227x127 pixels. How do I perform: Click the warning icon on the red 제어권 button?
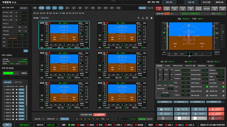coord(96,115)
